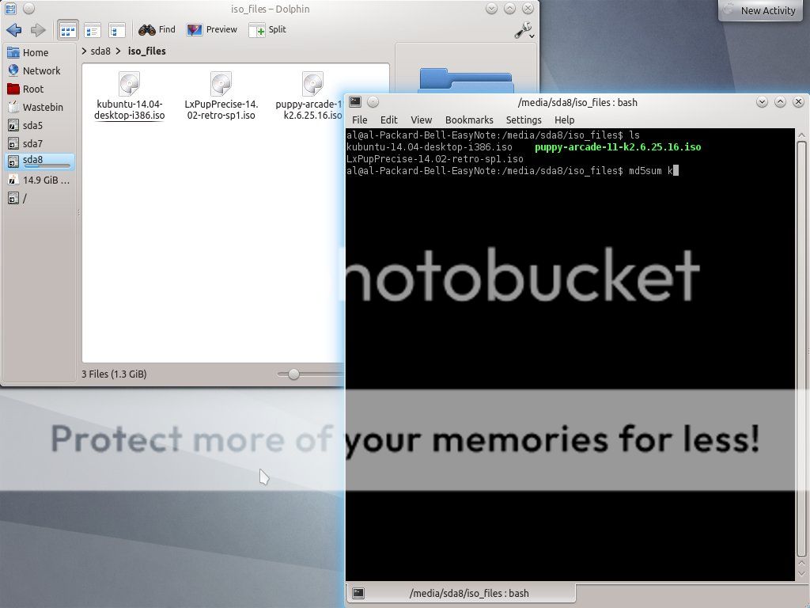Open Konsole Settings menu
Image resolution: width=810 pixels, height=608 pixels.
(x=524, y=120)
